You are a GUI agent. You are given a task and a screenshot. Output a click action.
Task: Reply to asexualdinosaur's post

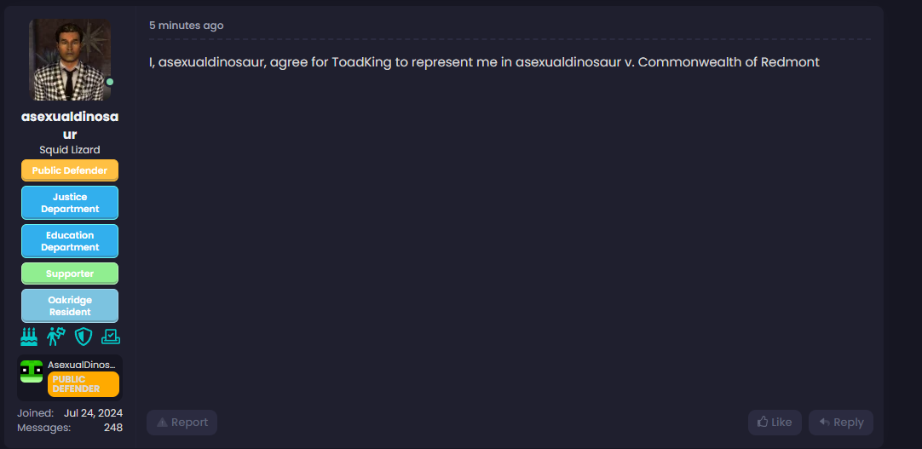[x=841, y=423]
